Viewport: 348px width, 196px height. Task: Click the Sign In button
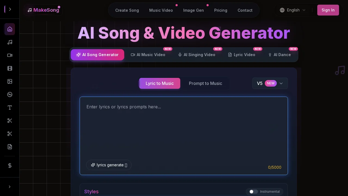click(328, 10)
